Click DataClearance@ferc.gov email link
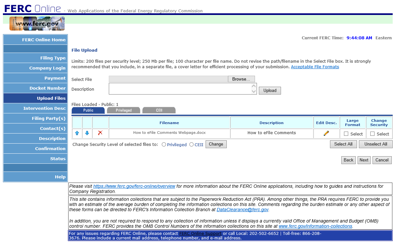Image resolution: width=394 pixels, height=243 pixels. pyautogui.click(x=243, y=210)
